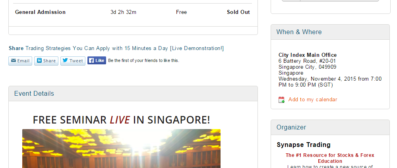Click the calendar icon in When & Where

[x=281, y=100]
